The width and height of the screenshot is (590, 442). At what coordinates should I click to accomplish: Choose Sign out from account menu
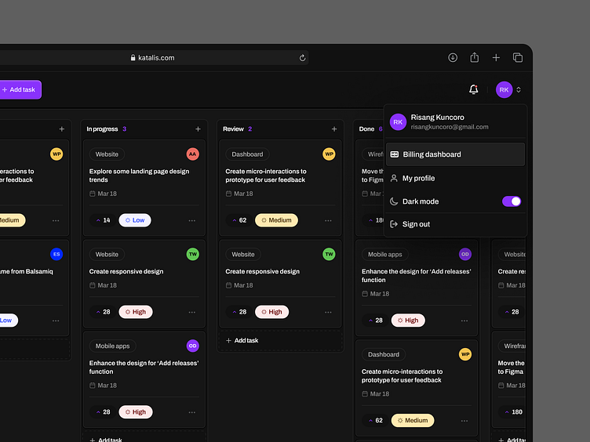point(455,224)
